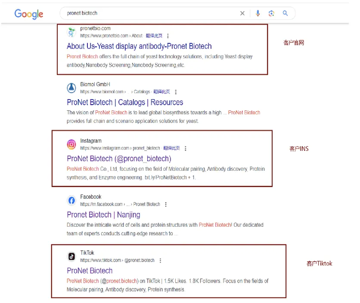Click the magnifying glass search button

pos(285,13)
